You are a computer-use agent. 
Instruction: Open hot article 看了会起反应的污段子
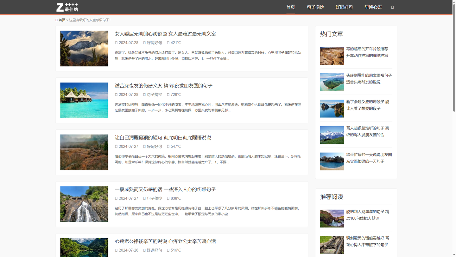(368, 105)
